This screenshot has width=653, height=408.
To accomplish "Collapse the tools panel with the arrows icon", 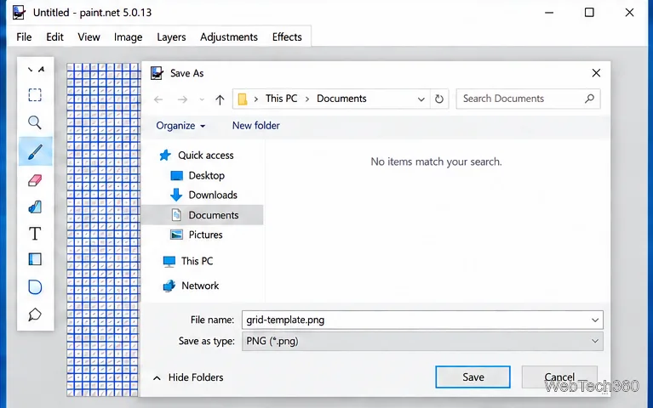I will click(x=36, y=70).
